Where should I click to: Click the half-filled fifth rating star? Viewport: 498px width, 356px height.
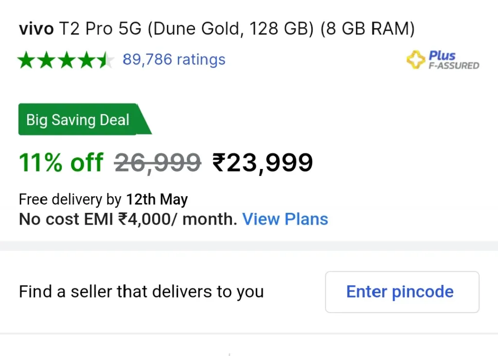tap(106, 60)
